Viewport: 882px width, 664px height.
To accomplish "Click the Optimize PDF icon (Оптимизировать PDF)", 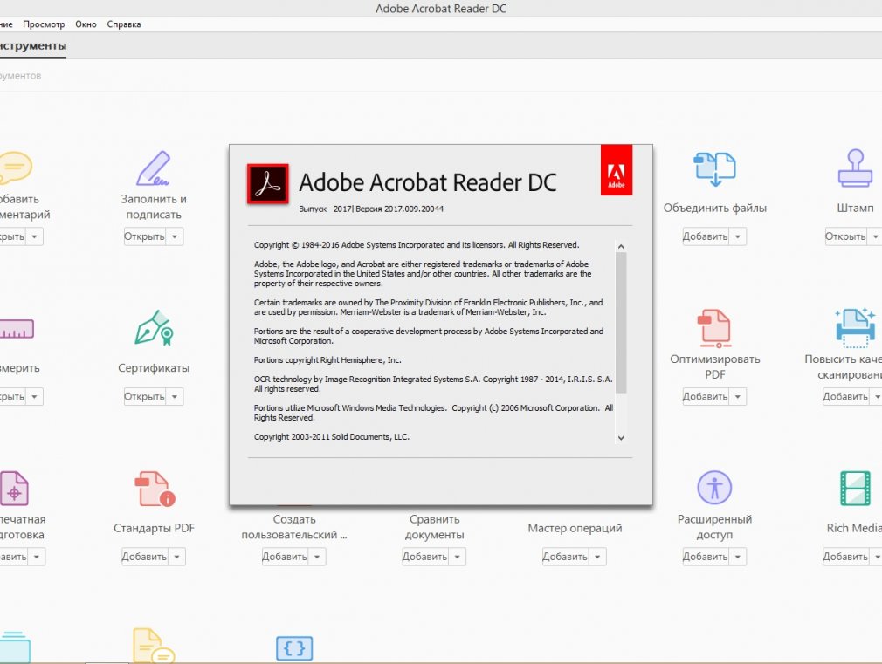I will pos(714,328).
